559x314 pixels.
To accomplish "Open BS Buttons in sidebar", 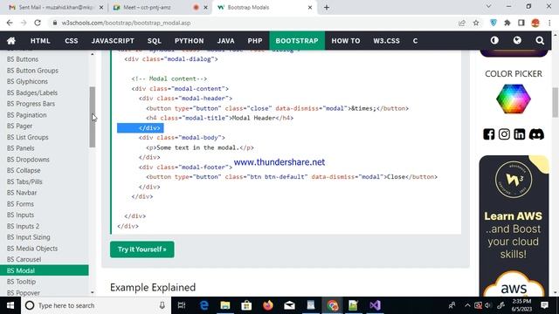I will coord(23,59).
